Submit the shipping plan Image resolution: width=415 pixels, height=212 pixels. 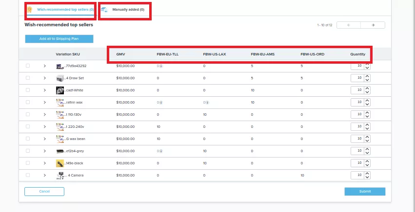pyautogui.click(x=365, y=192)
